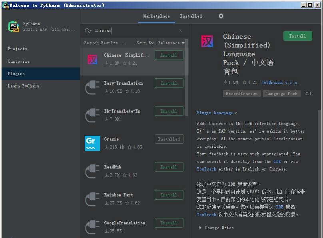Switch to the Installed tab
The height and width of the screenshot is (238, 323).
191,16
